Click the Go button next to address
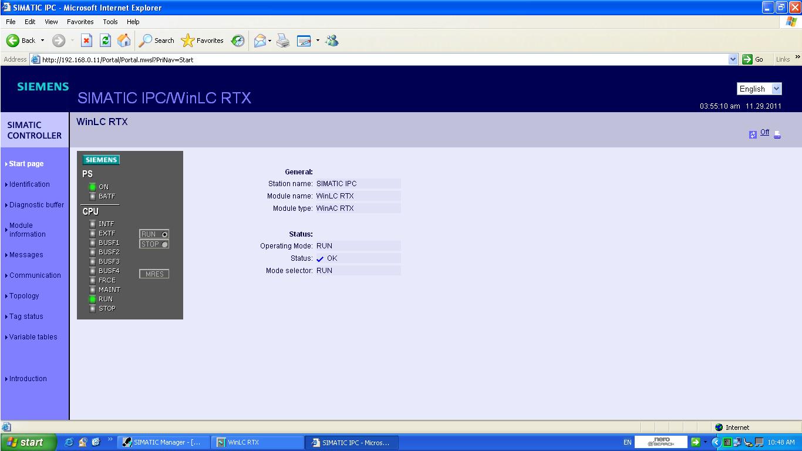This screenshot has width=802, height=451. click(x=753, y=59)
